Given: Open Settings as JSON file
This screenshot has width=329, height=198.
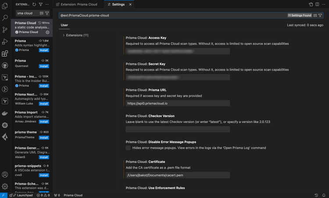Looking at the screenshot, I should [311, 4].
